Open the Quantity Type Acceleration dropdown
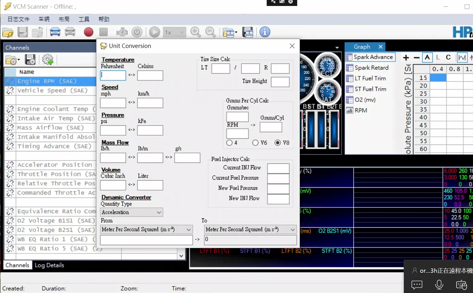Screen dimensions: 473x293 point(131,212)
